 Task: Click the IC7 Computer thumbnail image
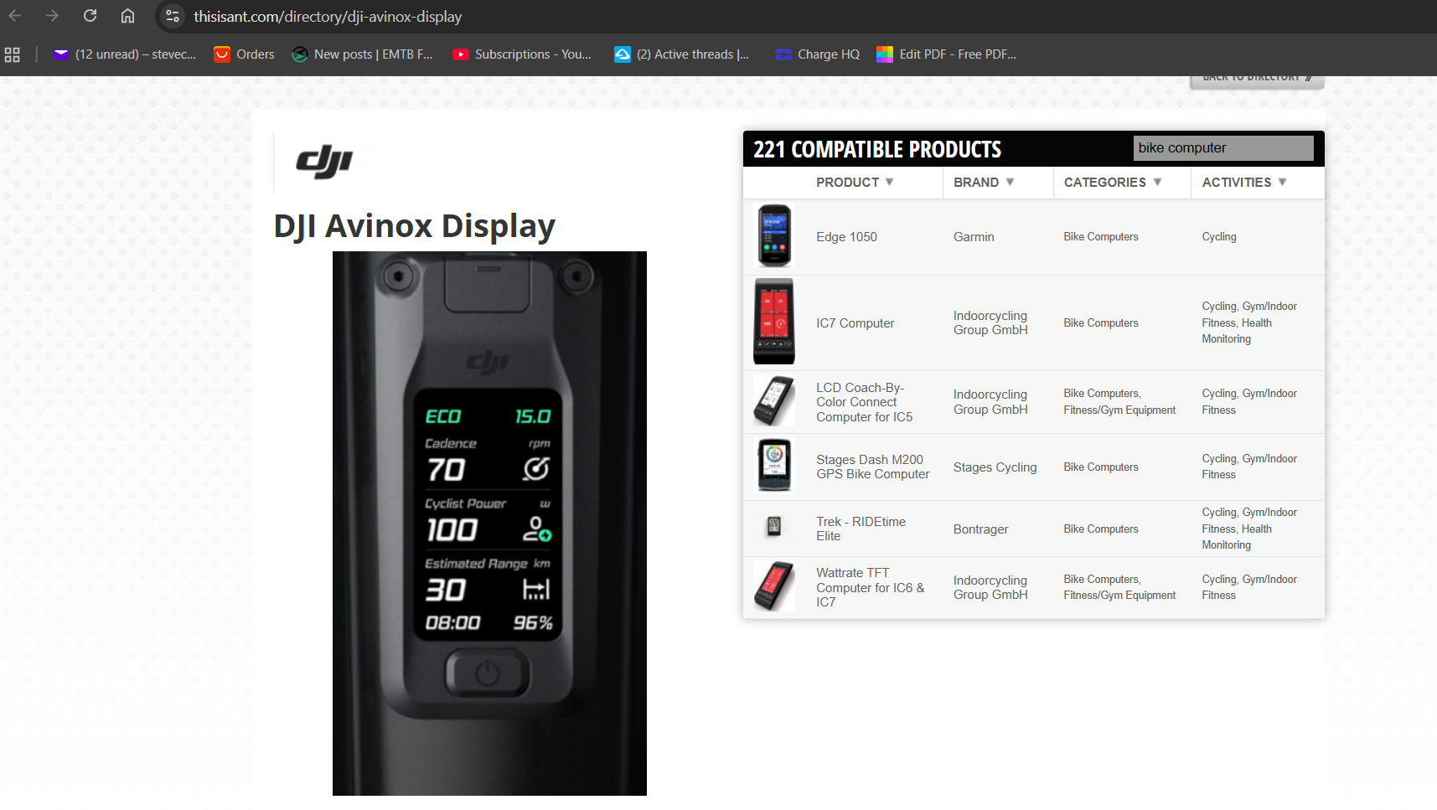(x=773, y=322)
